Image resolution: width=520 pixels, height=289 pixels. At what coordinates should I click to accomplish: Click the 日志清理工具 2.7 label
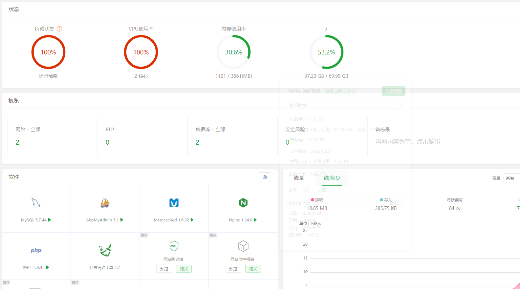(x=105, y=268)
